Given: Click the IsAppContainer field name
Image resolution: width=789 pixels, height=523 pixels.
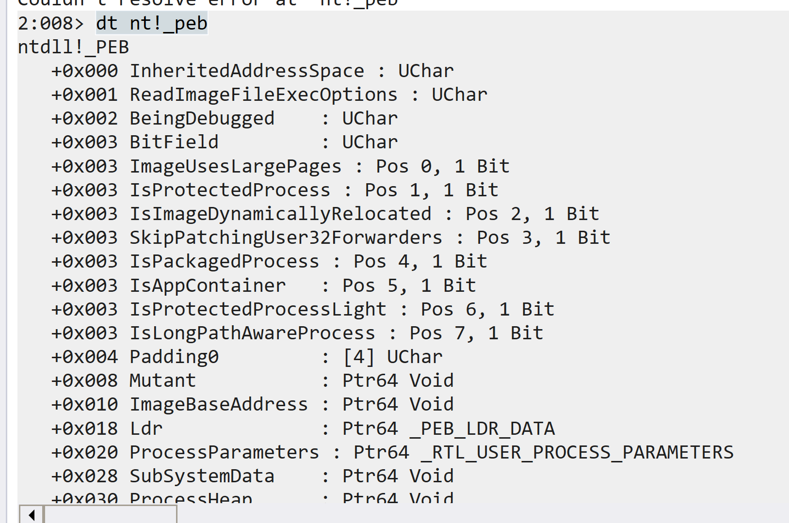Looking at the screenshot, I should click(x=208, y=285).
